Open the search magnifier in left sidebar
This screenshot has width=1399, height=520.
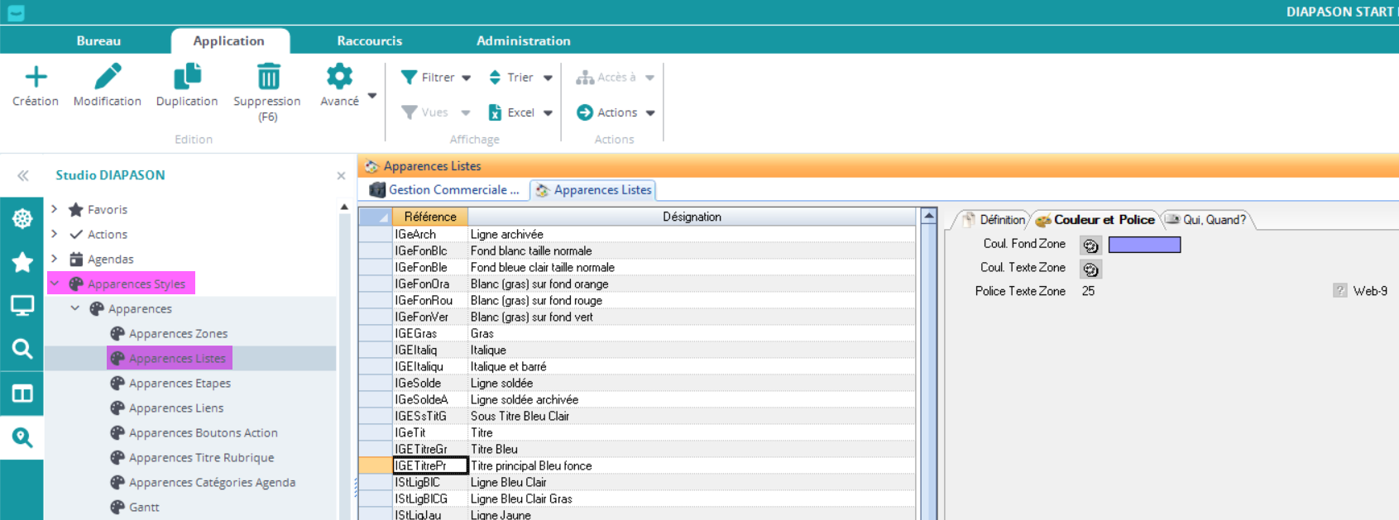pos(22,349)
